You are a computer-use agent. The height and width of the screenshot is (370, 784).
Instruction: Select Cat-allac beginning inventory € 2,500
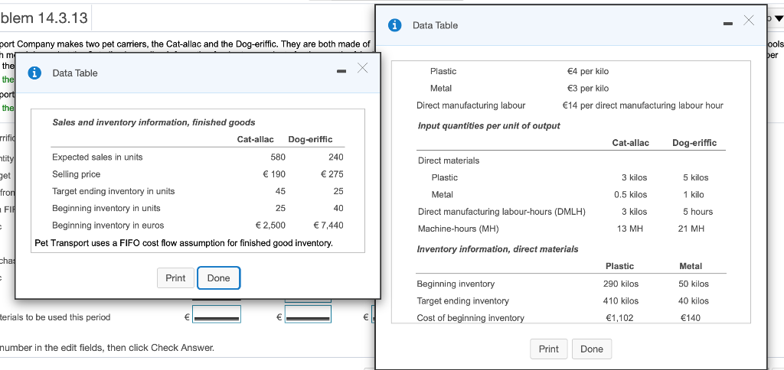click(270, 226)
